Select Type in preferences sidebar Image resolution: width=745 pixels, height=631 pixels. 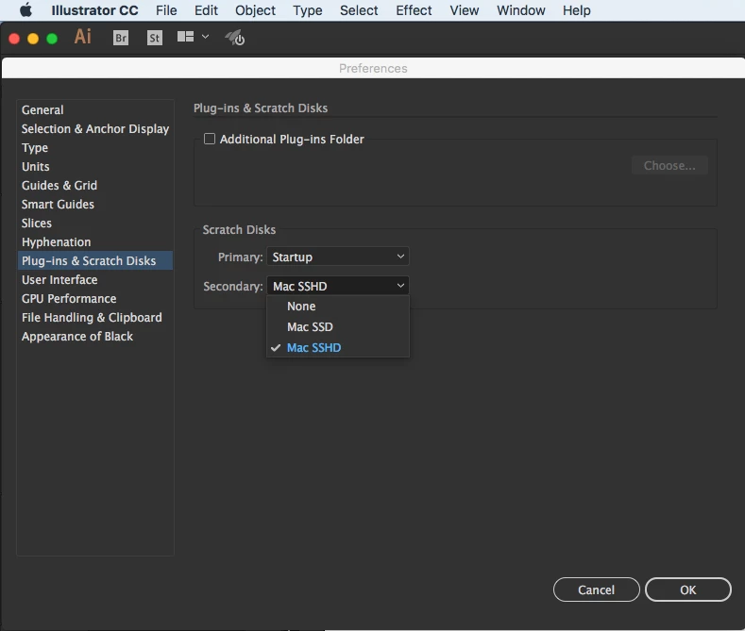click(95, 147)
